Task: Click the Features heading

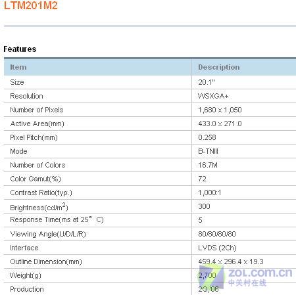Action: point(20,49)
